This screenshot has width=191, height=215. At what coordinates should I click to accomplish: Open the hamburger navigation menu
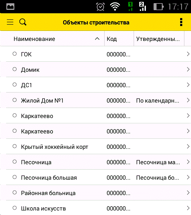point(10,22)
